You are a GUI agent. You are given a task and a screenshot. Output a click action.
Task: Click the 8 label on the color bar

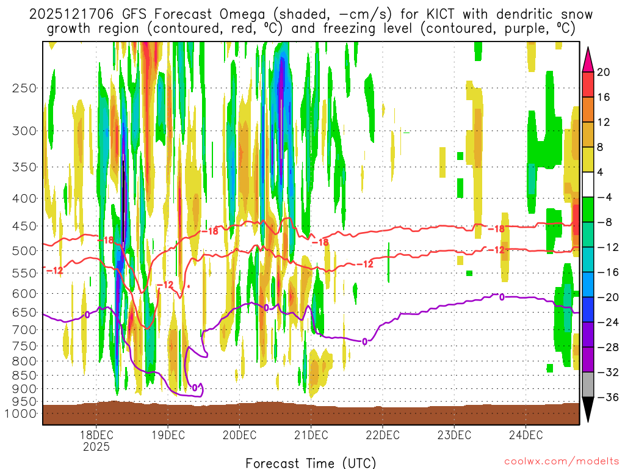pyautogui.click(x=601, y=148)
